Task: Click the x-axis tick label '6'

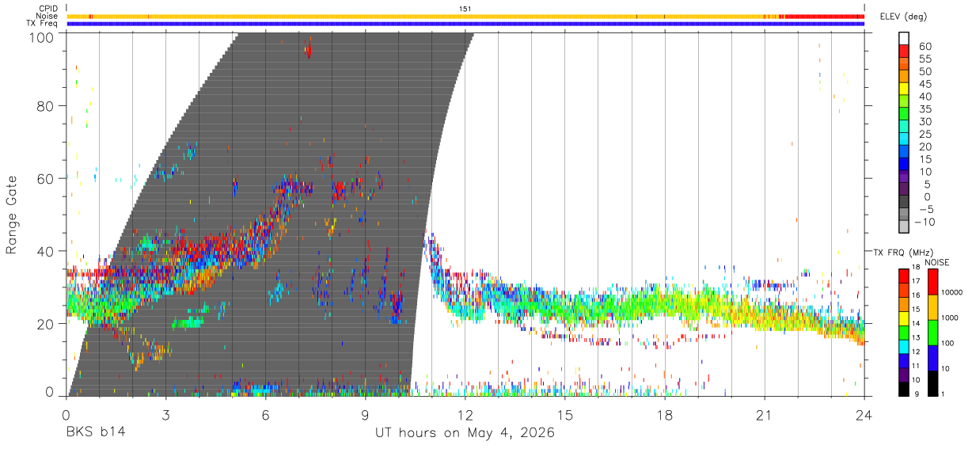Action: (x=265, y=414)
